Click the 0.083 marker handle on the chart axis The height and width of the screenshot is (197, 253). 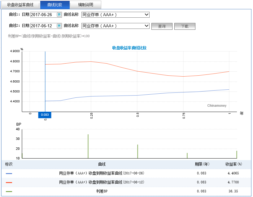tap(45, 115)
